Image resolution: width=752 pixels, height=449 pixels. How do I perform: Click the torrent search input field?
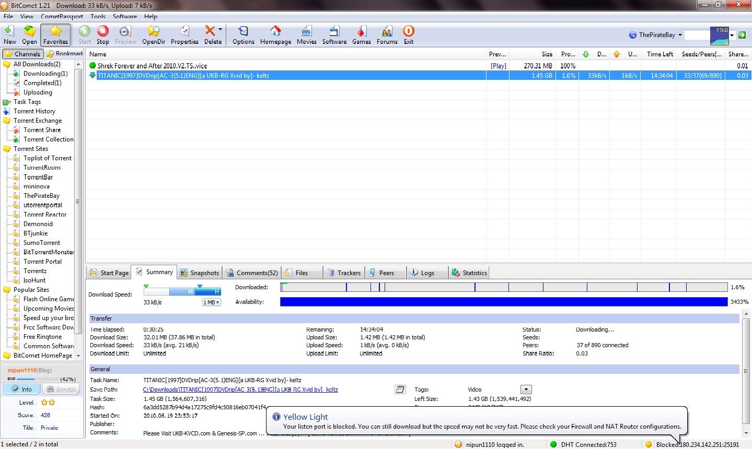coord(697,35)
